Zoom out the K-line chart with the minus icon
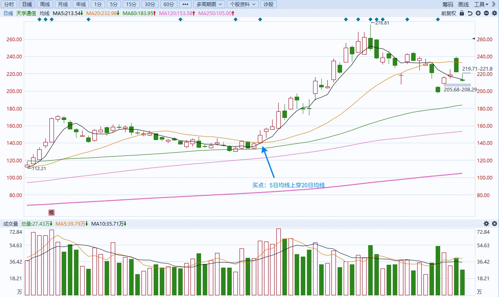The image size is (499, 297). point(486,13)
